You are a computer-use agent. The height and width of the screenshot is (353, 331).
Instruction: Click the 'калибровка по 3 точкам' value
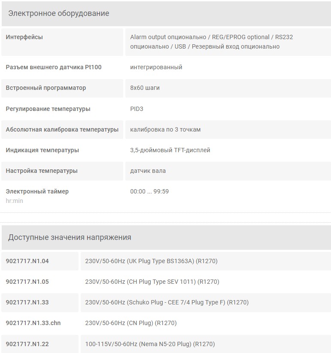(165, 129)
